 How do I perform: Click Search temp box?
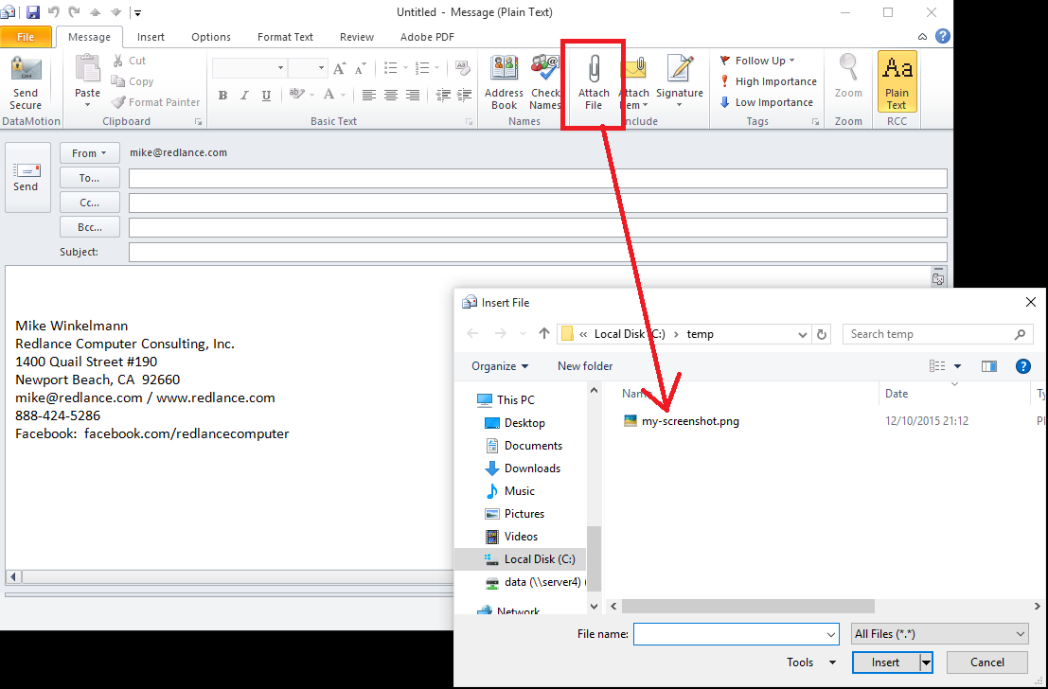[938, 334]
